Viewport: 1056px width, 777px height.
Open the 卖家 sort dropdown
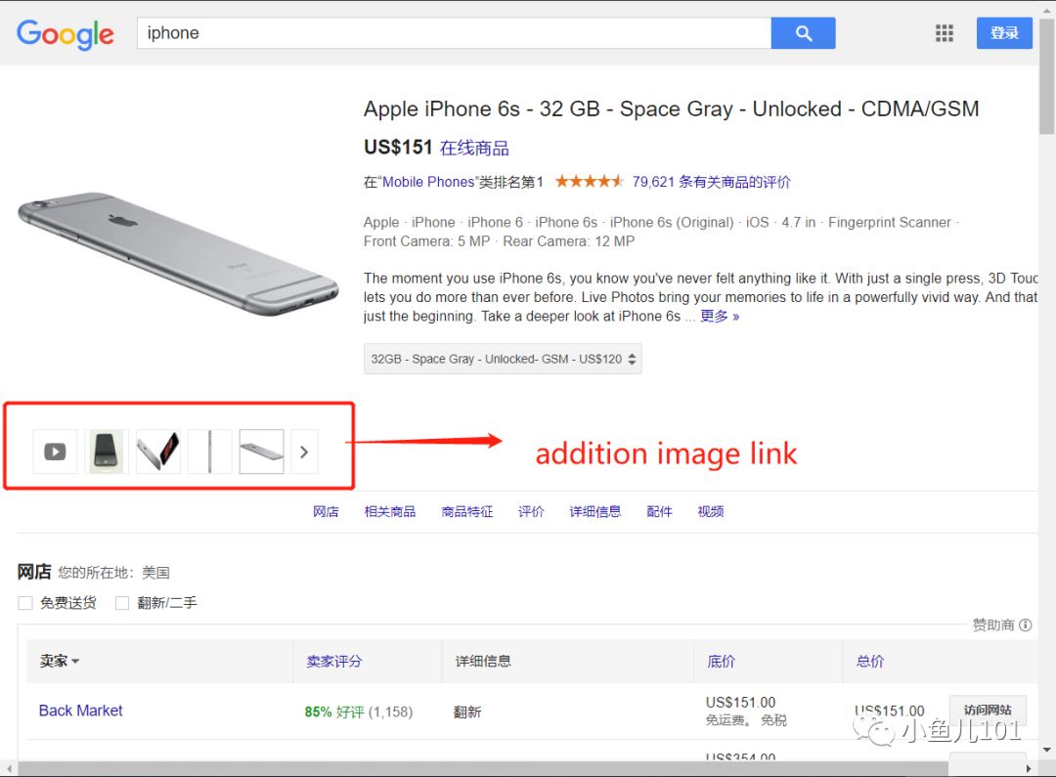[60, 662]
